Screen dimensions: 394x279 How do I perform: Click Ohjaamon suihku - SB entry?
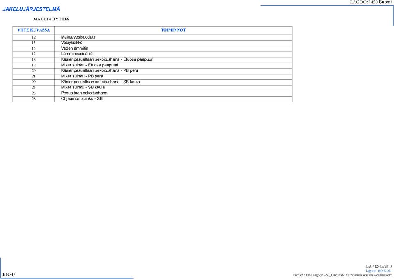82,99
